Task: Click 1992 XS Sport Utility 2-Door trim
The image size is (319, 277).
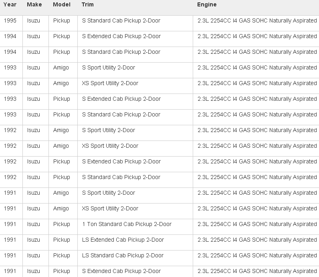Action: coord(110,146)
